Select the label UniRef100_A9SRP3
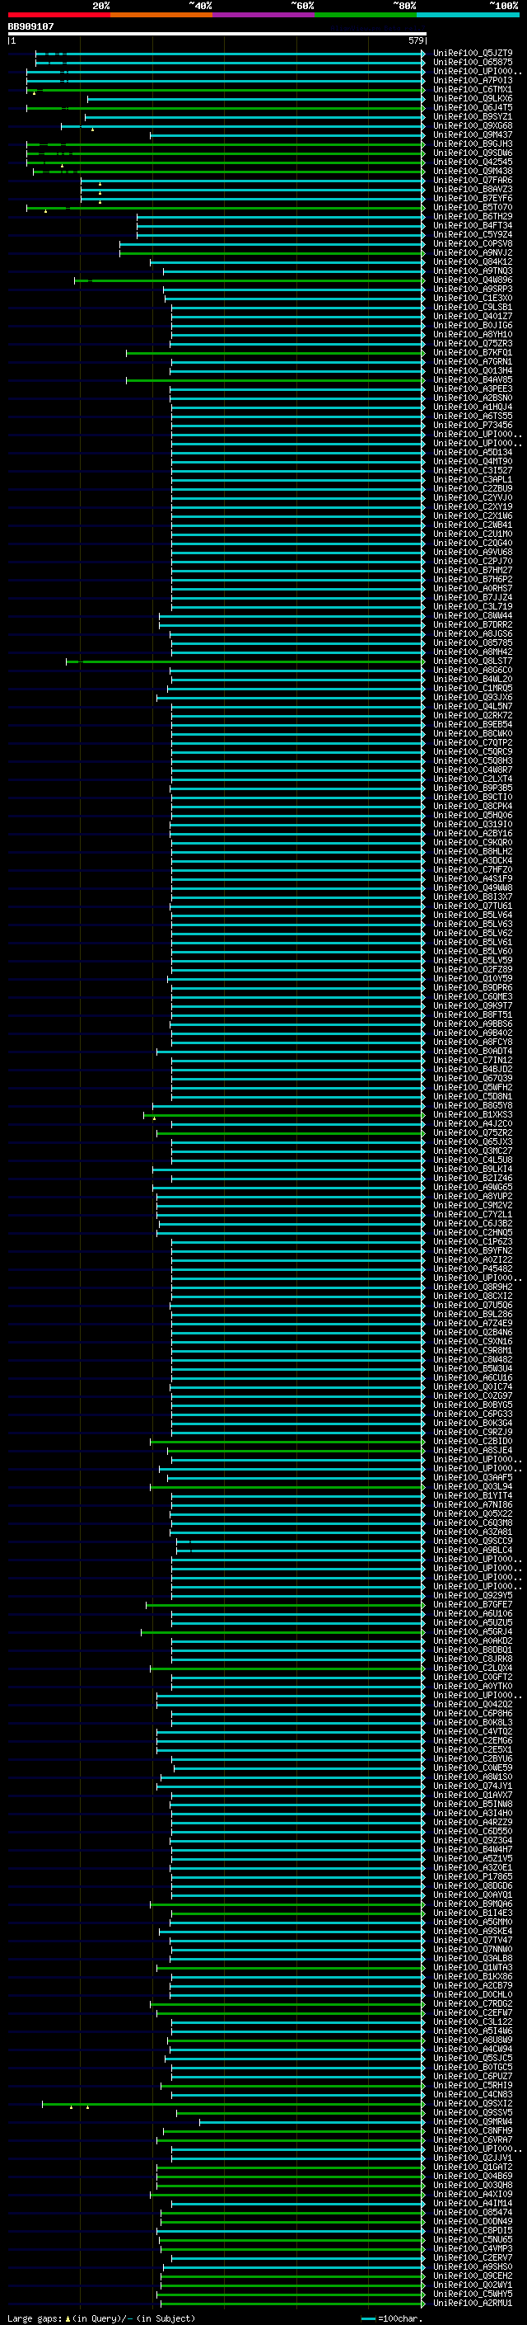527x2325 pixels. (473, 289)
